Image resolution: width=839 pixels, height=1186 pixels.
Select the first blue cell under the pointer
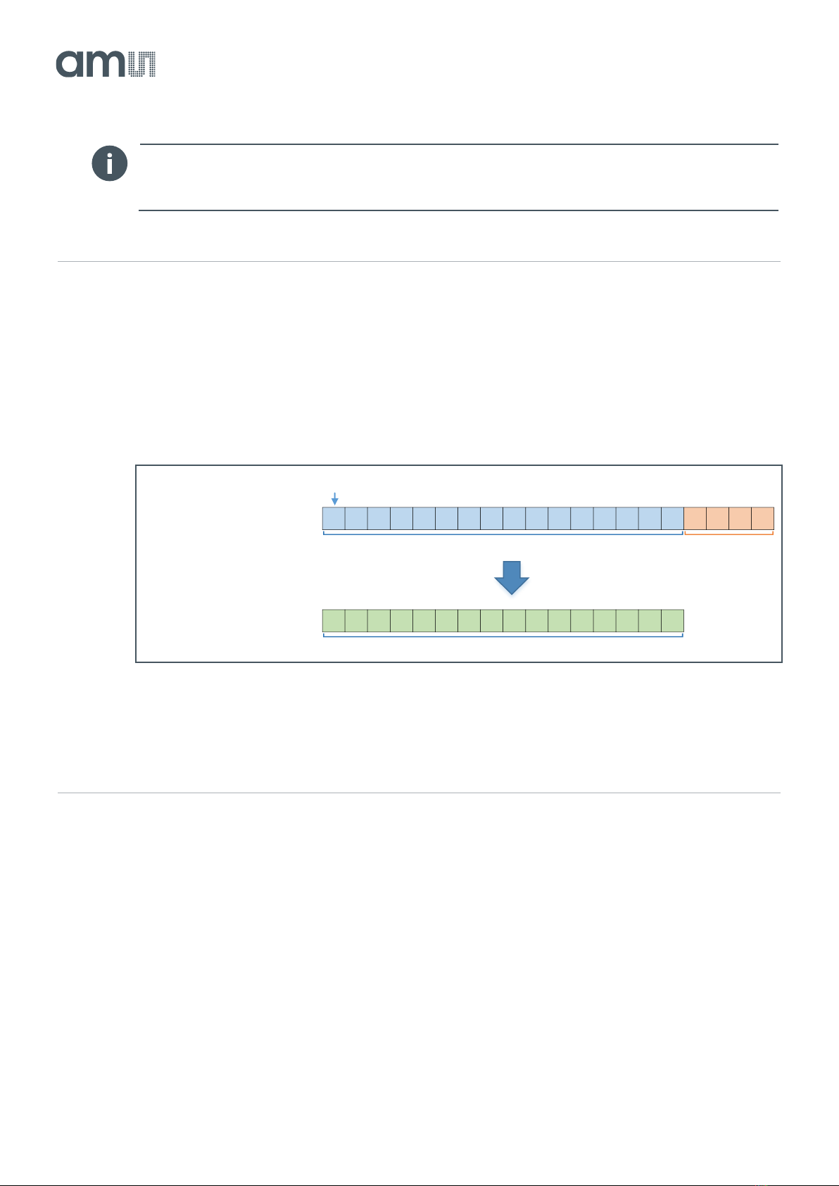pos(334,519)
